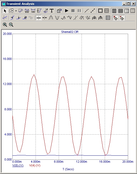
Task: Open numeric output table icon
Action: [108, 18]
